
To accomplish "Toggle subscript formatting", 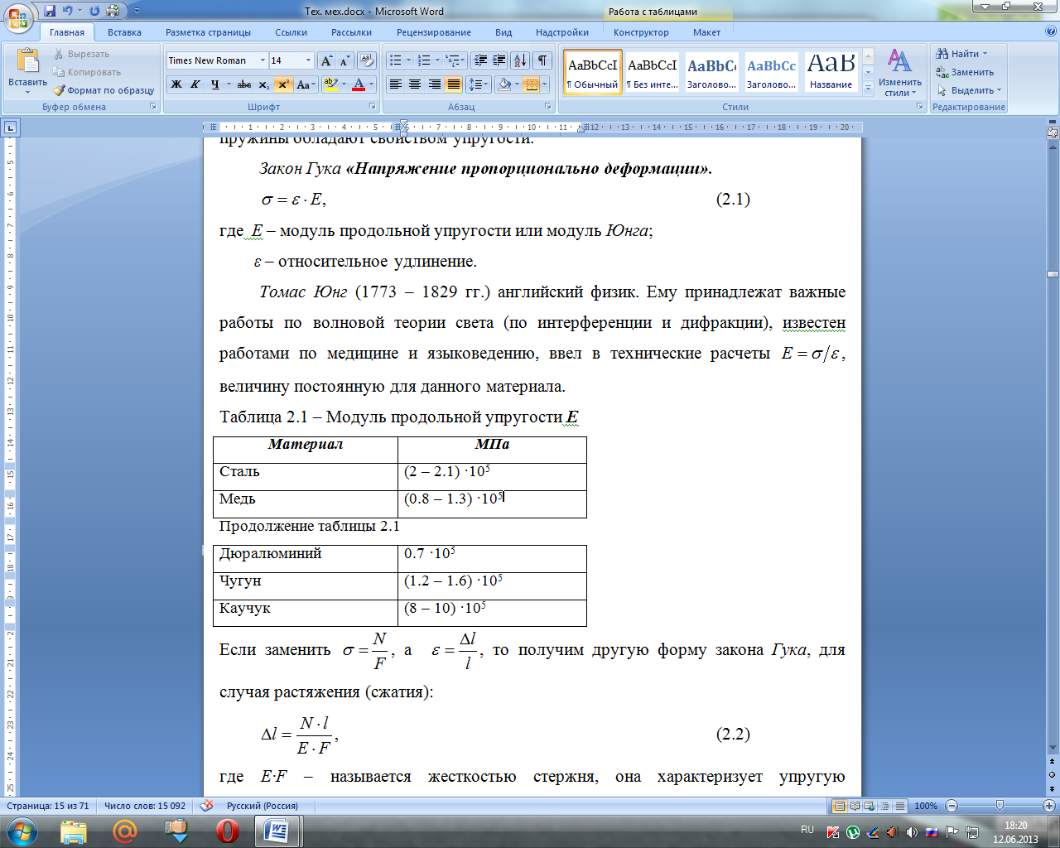I will [263, 84].
